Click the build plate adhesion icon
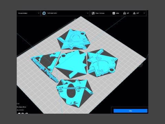The image size is (165, 124). pyautogui.click(x=134, y=13)
